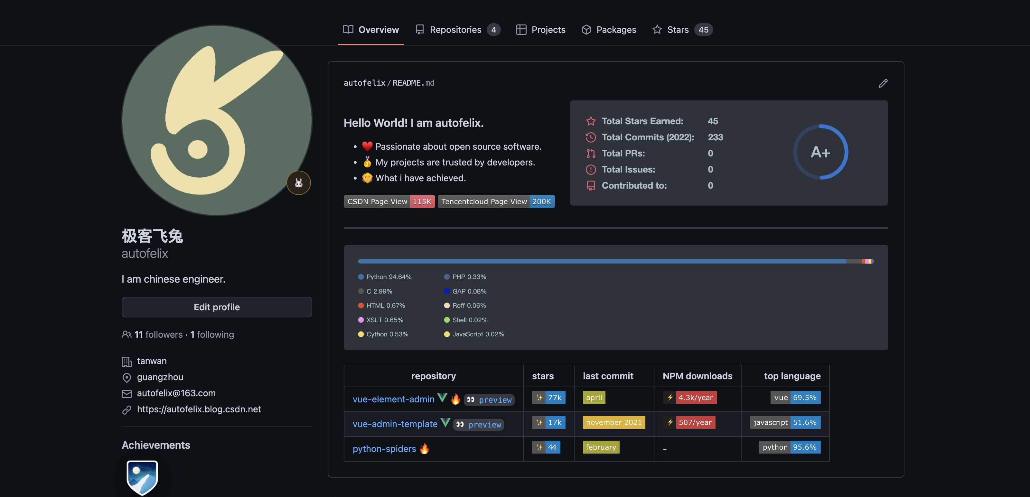Click the 17k stars badge

[548, 422]
